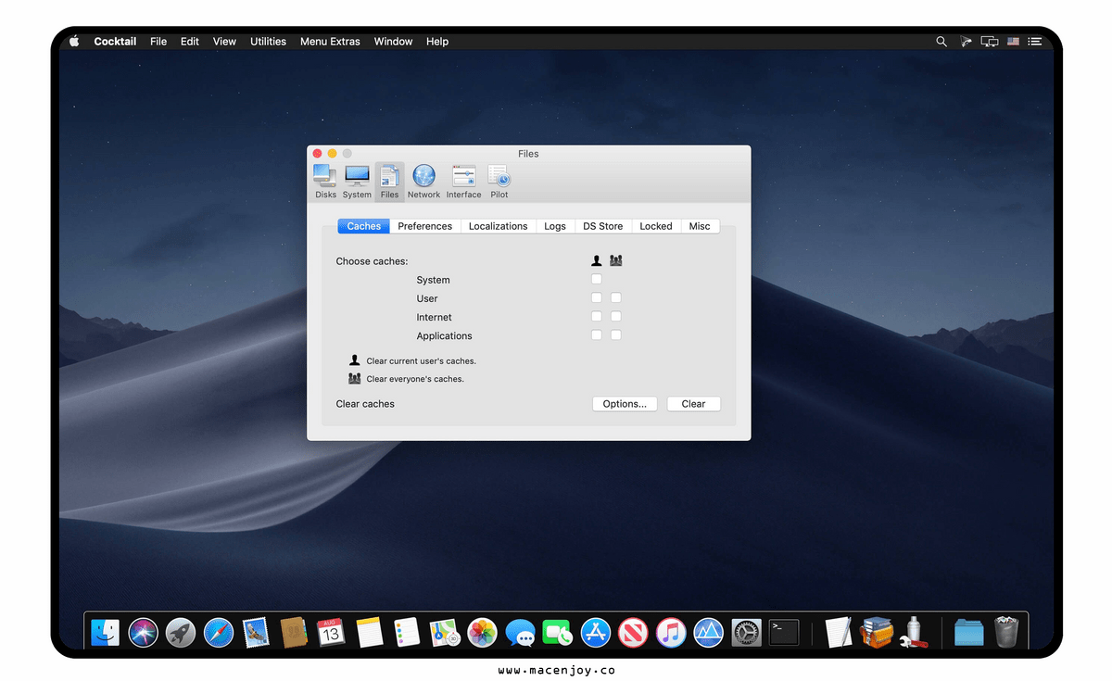Screen dimensions: 1112x681
Task: Enable System caches for current user
Action: click(x=596, y=279)
